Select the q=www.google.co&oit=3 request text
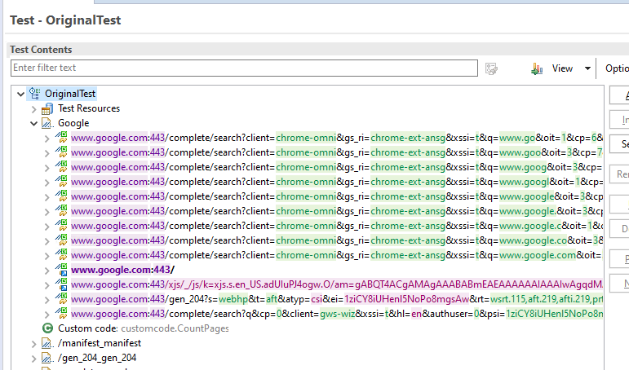This screenshot has width=629, height=370. coord(337,240)
